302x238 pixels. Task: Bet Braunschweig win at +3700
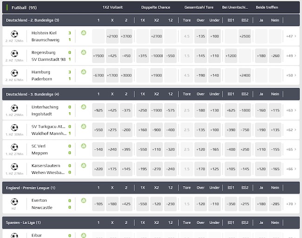click(126, 36)
